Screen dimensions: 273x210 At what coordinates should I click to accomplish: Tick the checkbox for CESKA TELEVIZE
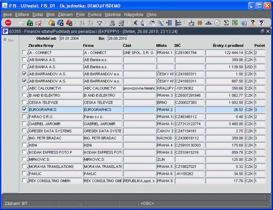24,102
